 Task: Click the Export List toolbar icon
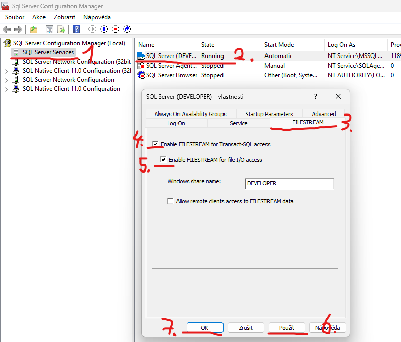(61, 29)
